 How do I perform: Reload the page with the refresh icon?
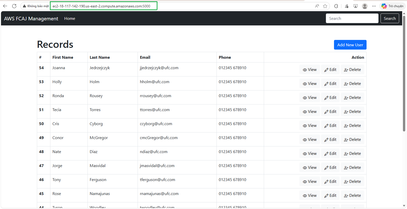[14, 6]
